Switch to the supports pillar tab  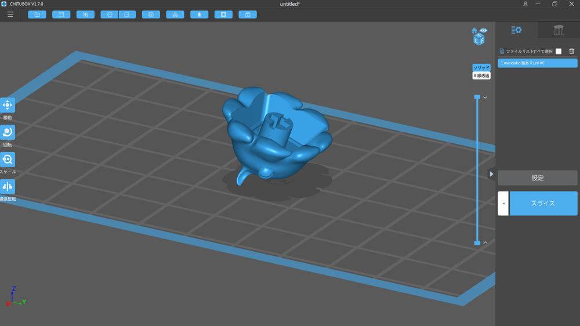coord(559,30)
